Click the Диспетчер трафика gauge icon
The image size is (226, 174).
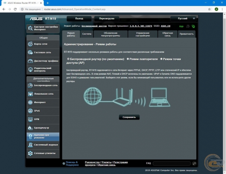coord(30,61)
